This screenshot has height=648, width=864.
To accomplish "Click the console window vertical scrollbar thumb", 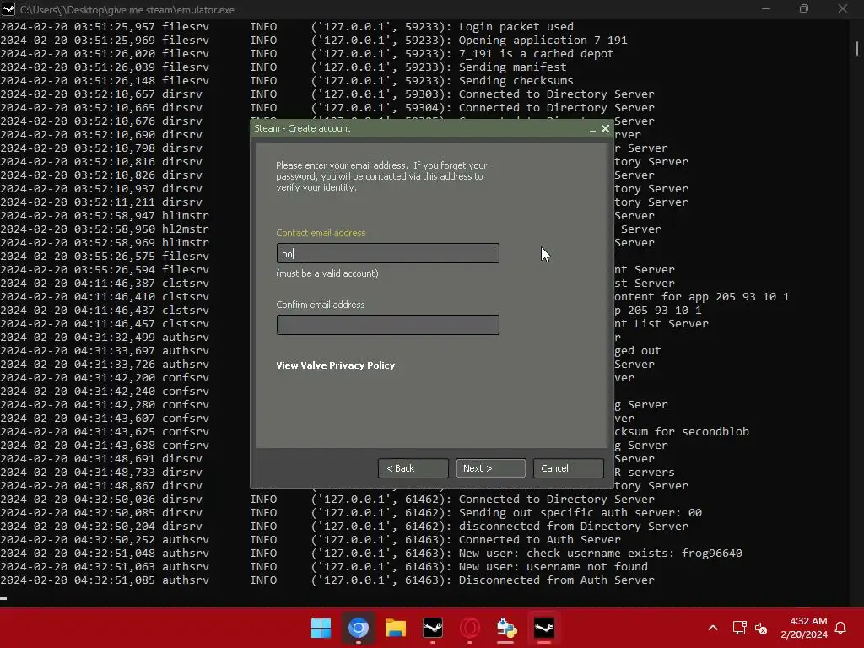I will pyautogui.click(x=857, y=48).
